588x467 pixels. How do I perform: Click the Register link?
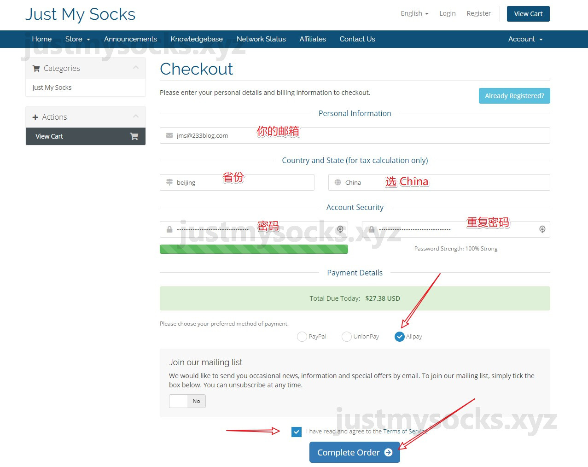[x=479, y=13]
